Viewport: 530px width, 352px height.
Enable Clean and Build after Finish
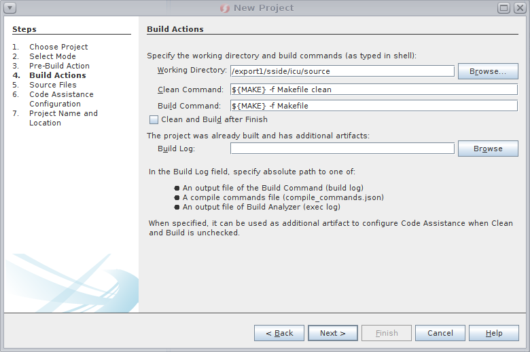[154, 120]
